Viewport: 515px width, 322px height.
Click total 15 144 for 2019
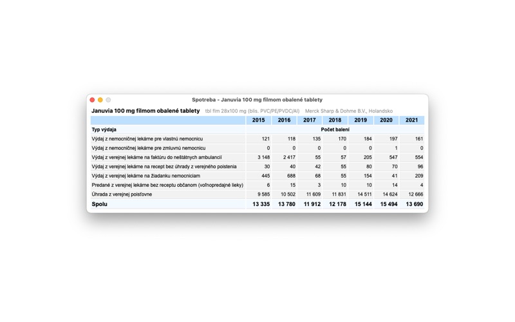tap(363, 204)
